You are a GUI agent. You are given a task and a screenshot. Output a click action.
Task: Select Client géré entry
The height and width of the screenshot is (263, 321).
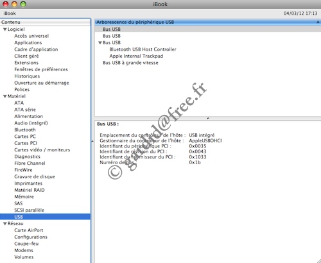click(x=26, y=56)
